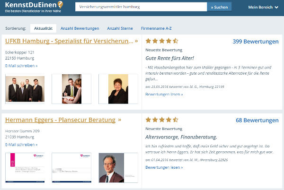Expand the Mein Bereich dropdown
The width and height of the screenshot is (284, 190).
(x=263, y=7)
